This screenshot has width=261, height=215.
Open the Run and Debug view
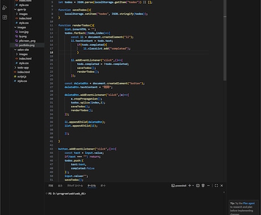pyautogui.click(x=5, y=8)
